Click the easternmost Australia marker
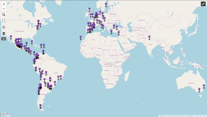 tap(204, 86)
